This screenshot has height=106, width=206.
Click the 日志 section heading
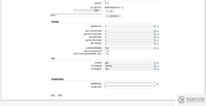click(x=53, y=59)
